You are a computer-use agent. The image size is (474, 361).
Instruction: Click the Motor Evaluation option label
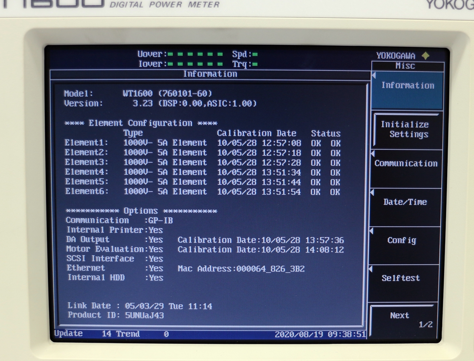point(105,249)
